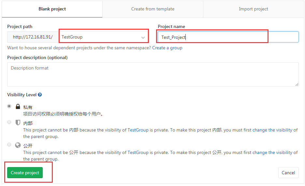Open the TestGroup link in the 公开 description
Viewport: 305px width, 186px height.
(138, 152)
